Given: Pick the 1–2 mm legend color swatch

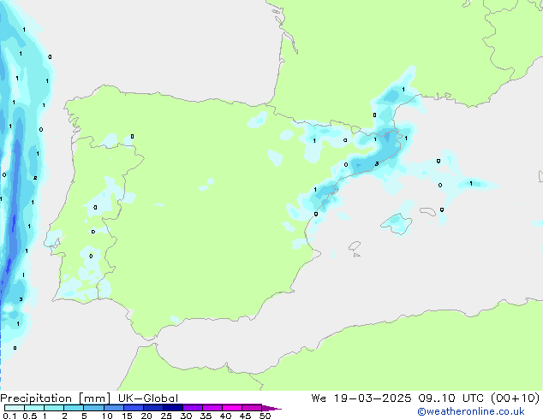Looking at the screenshot, I should (x=54, y=408).
